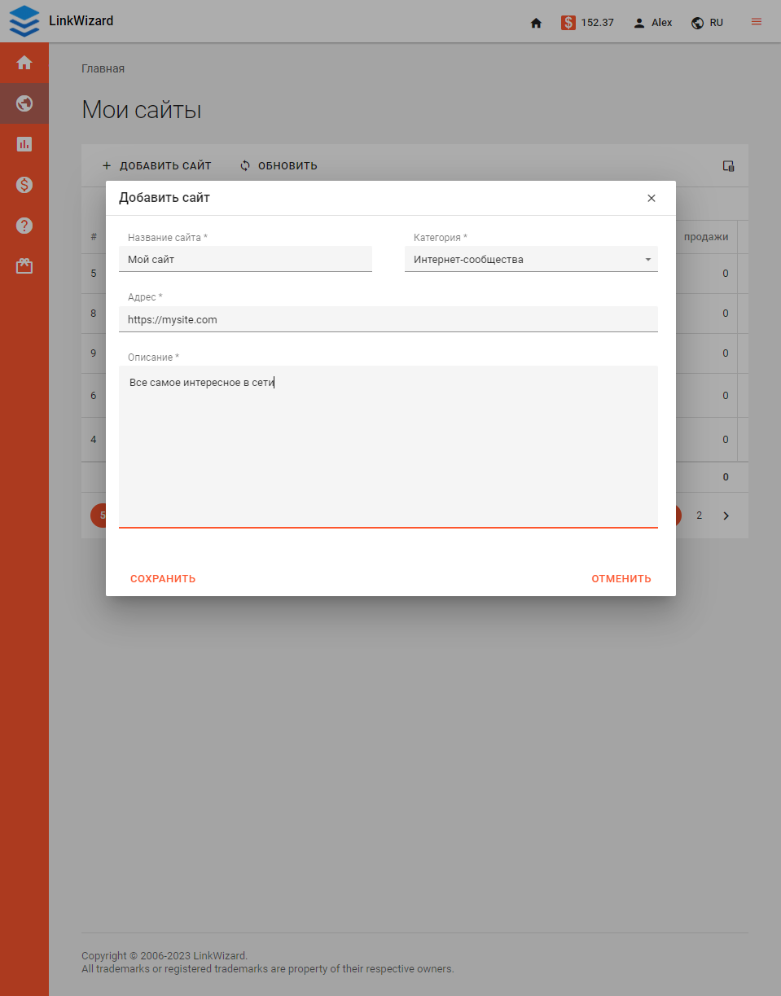Go to the next page with the chevron arrow
781x996 pixels.
(726, 516)
